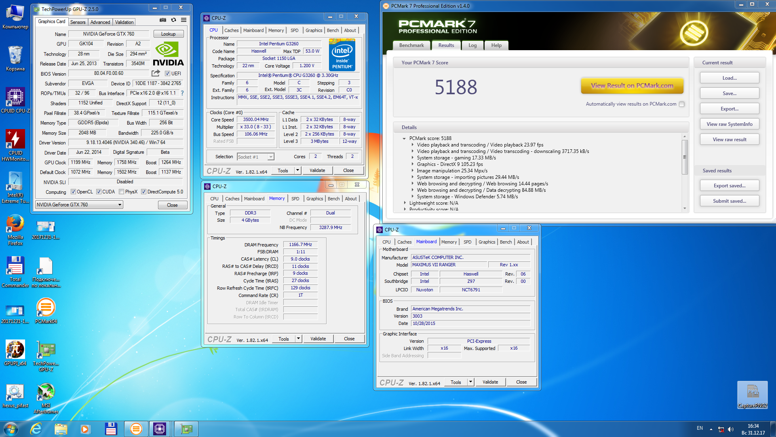Screen dimensions: 776x437
Task: Expand Video playback 23.97 fps detail row
Action: (x=413, y=145)
